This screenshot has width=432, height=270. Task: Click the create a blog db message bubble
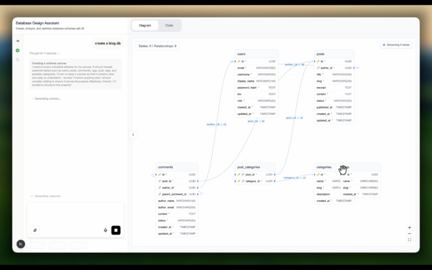108,43
